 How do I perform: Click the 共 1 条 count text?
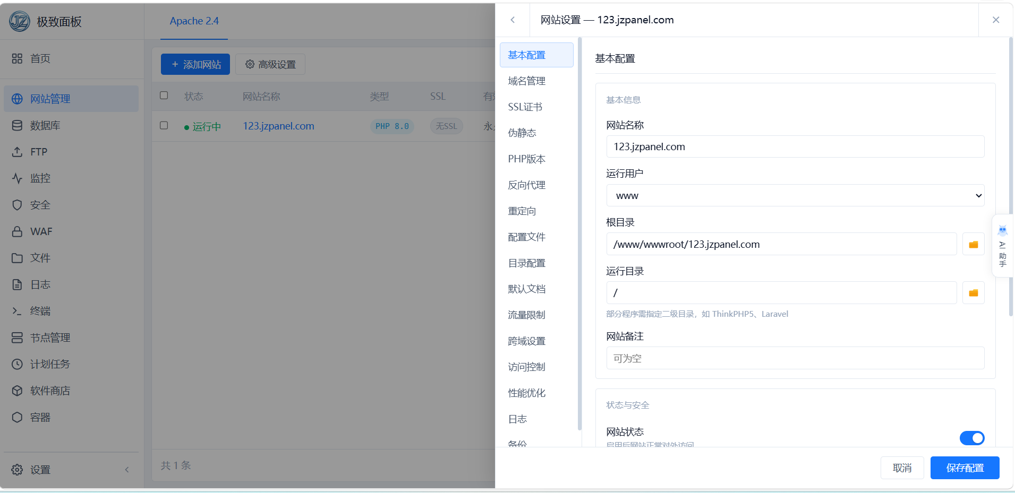(x=176, y=465)
